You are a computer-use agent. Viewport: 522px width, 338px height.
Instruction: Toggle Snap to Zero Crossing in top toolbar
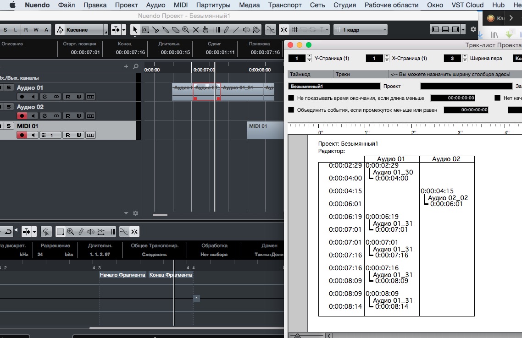(270, 30)
